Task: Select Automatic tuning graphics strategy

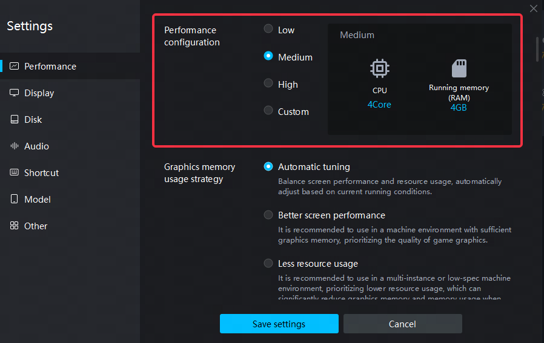Action: pyautogui.click(x=268, y=166)
